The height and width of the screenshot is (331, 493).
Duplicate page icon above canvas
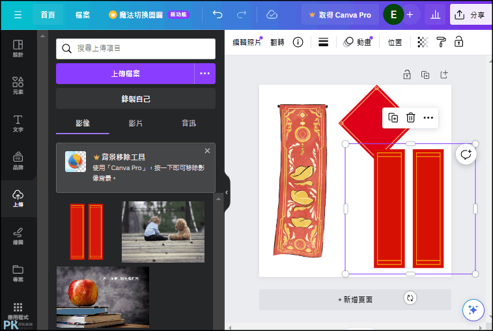[x=425, y=74]
